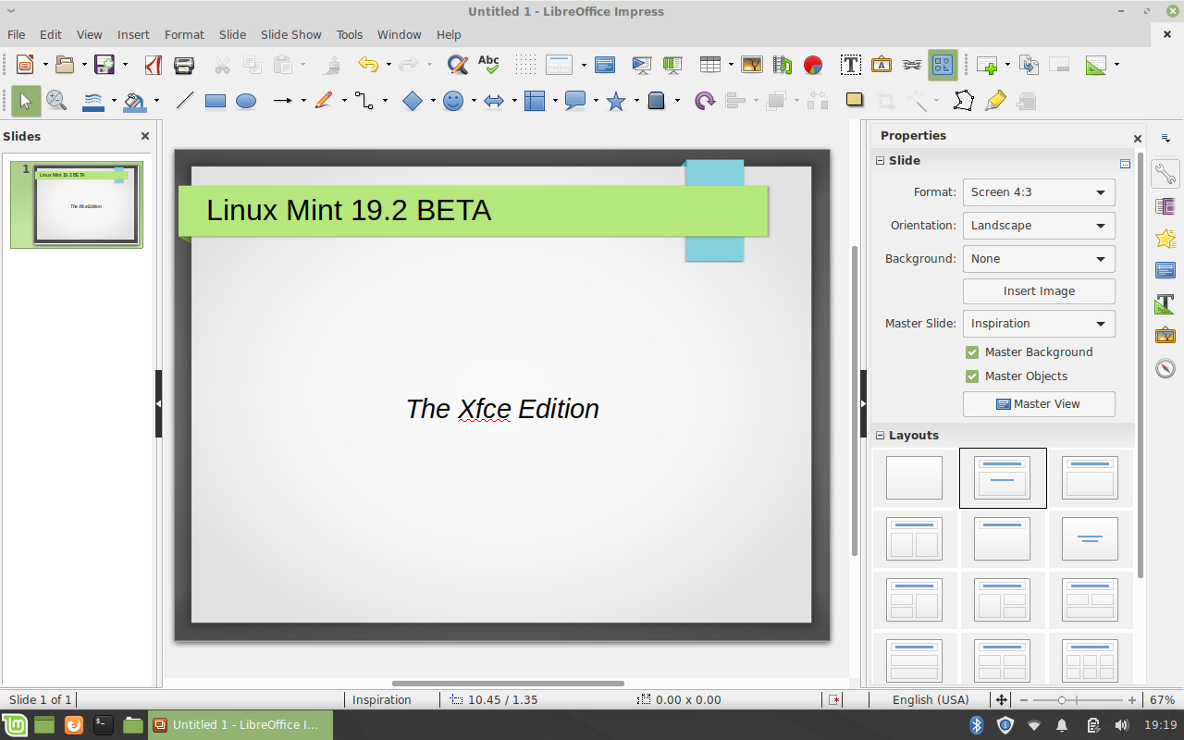Toggle Display Grid on the toolbar
This screenshot has height=740, width=1184.
click(x=524, y=65)
